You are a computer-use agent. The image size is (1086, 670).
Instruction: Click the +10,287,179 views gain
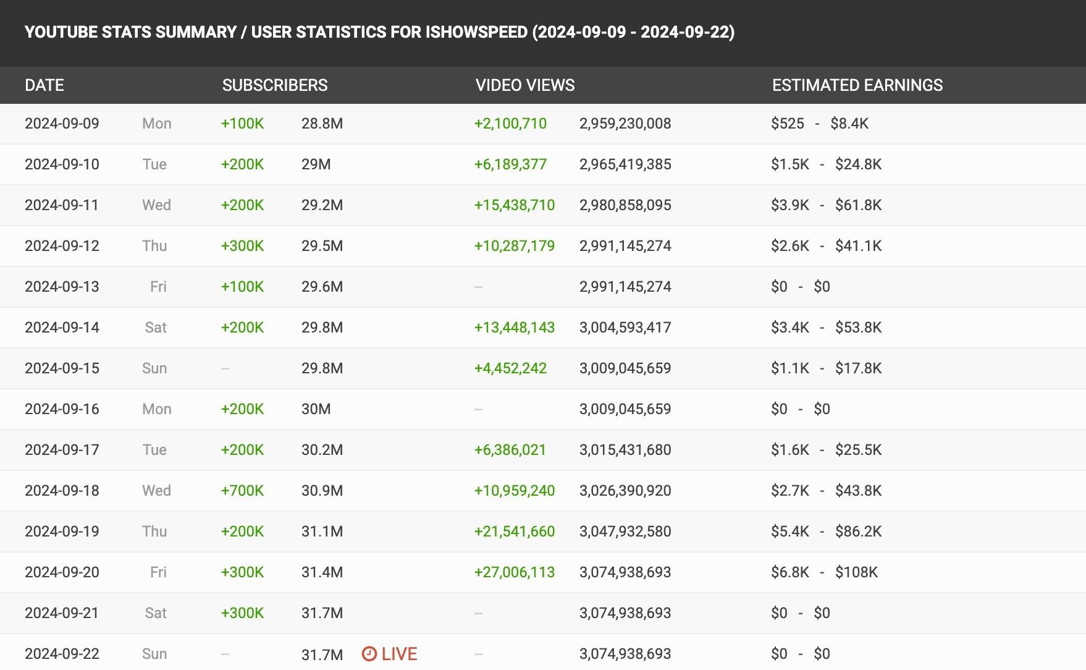515,246
